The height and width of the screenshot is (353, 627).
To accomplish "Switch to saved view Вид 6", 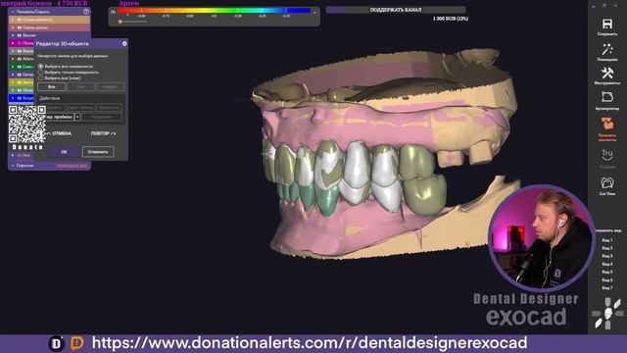I will click(x=607, y=280).
